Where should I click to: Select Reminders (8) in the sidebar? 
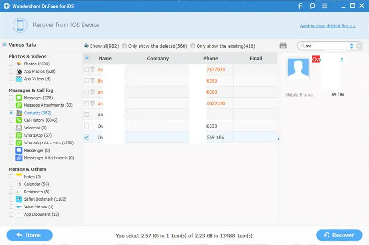click(37, 192)
